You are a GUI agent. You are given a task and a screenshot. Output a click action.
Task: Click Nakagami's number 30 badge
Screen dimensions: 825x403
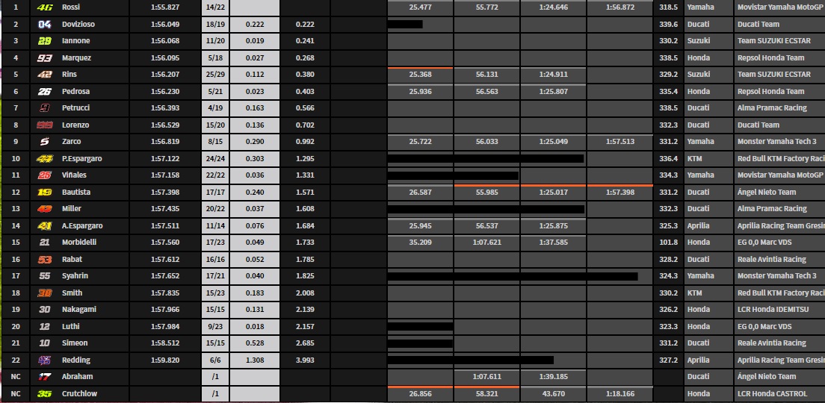point(44,310)
